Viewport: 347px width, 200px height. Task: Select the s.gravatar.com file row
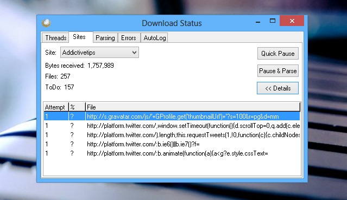point(172,117)
